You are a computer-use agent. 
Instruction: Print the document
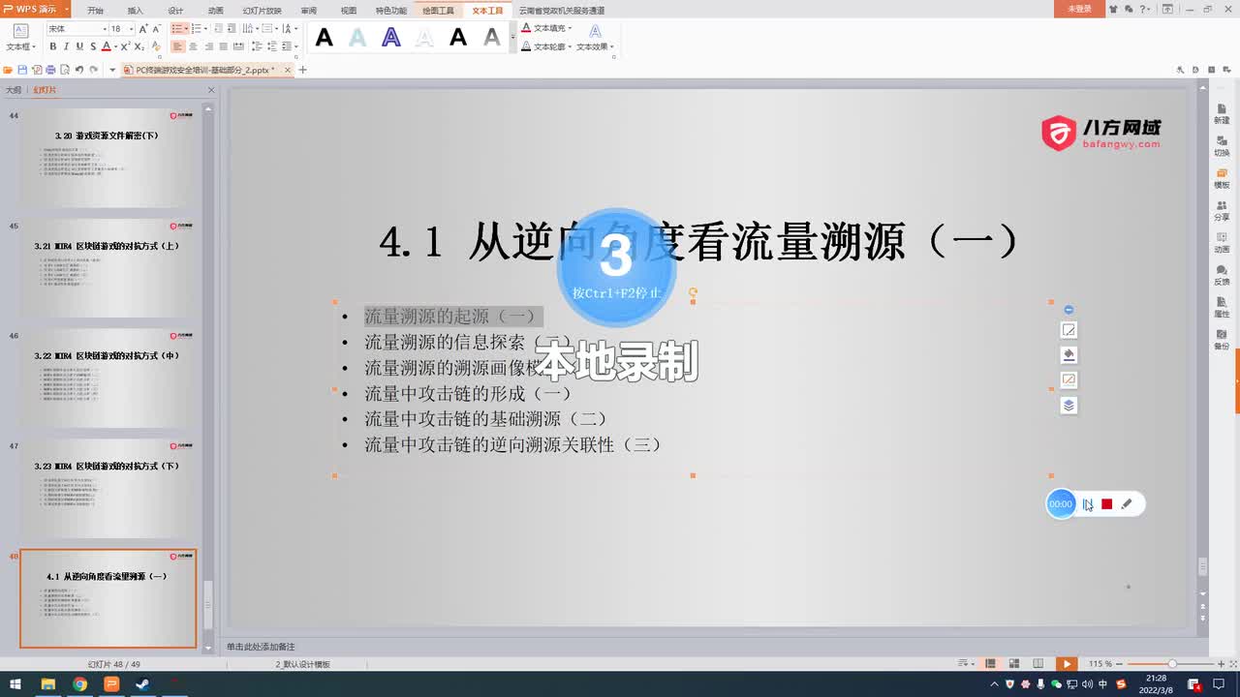(x=50, y=70)
